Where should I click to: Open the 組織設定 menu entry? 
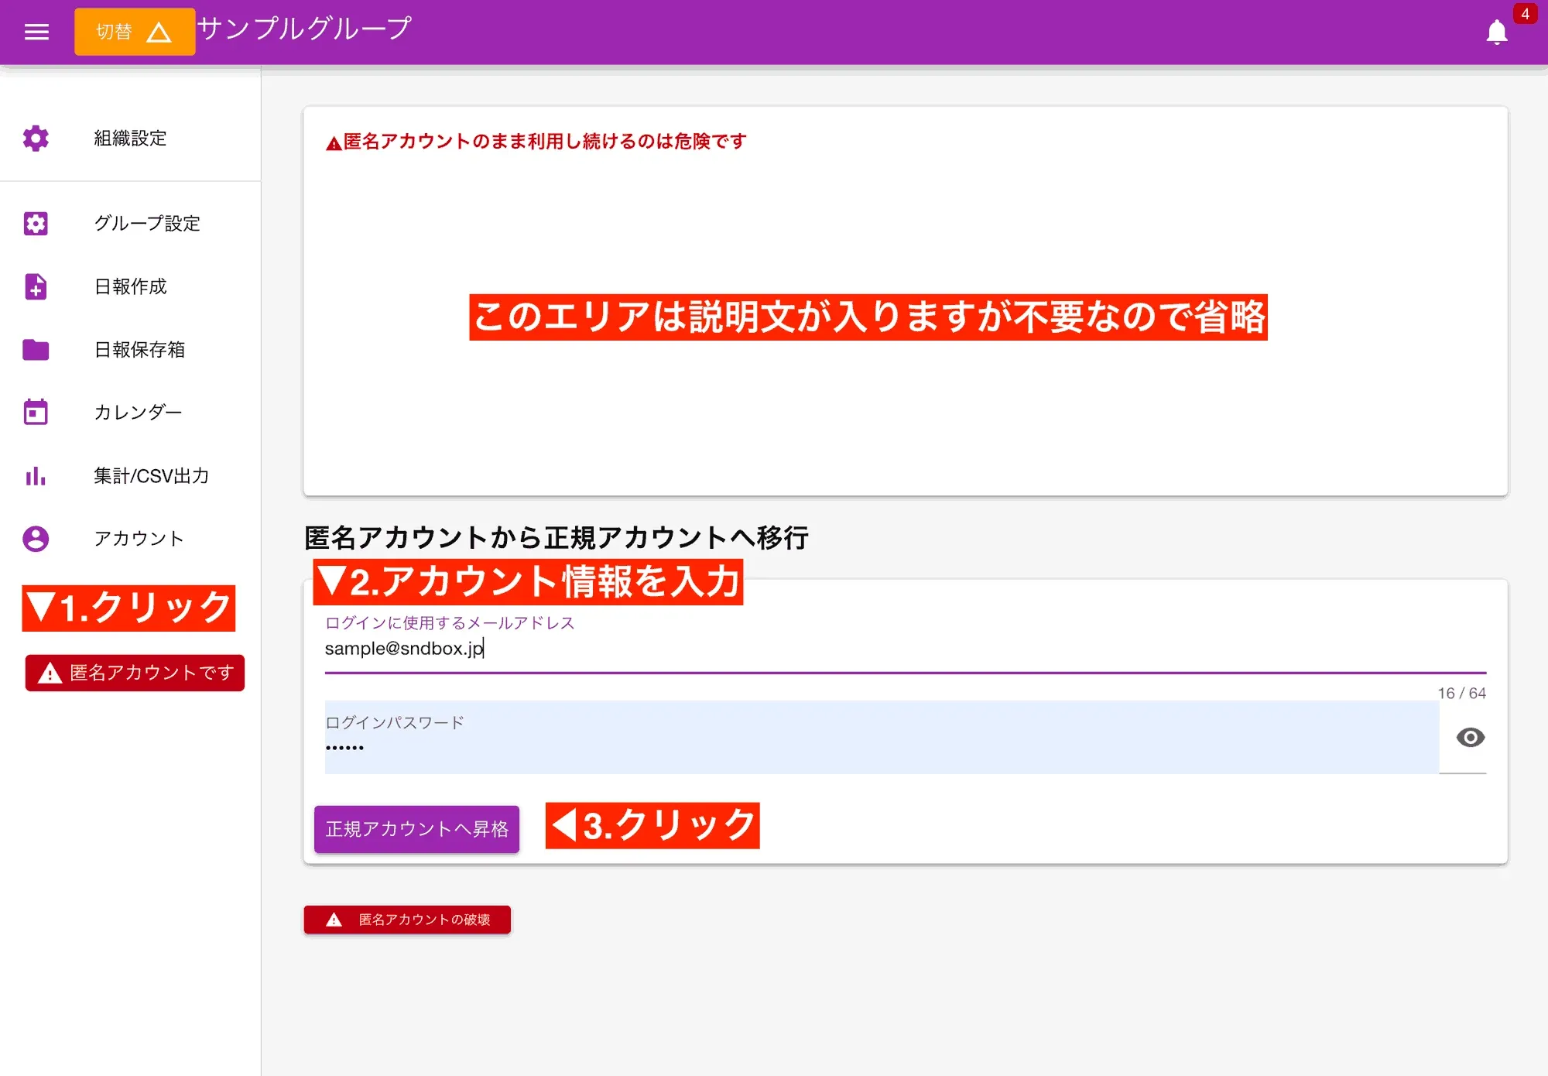[128, 139]
